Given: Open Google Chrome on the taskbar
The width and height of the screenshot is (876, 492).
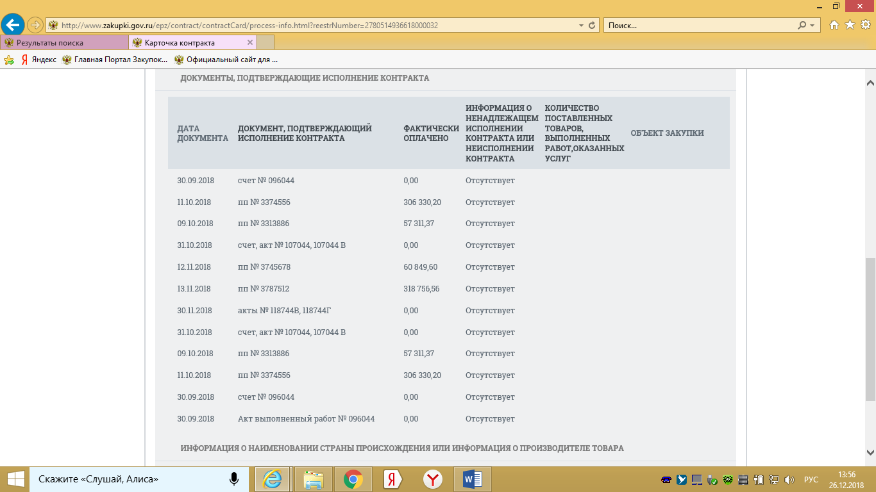Looking at the screenshot, I should [x=353, y=479].
